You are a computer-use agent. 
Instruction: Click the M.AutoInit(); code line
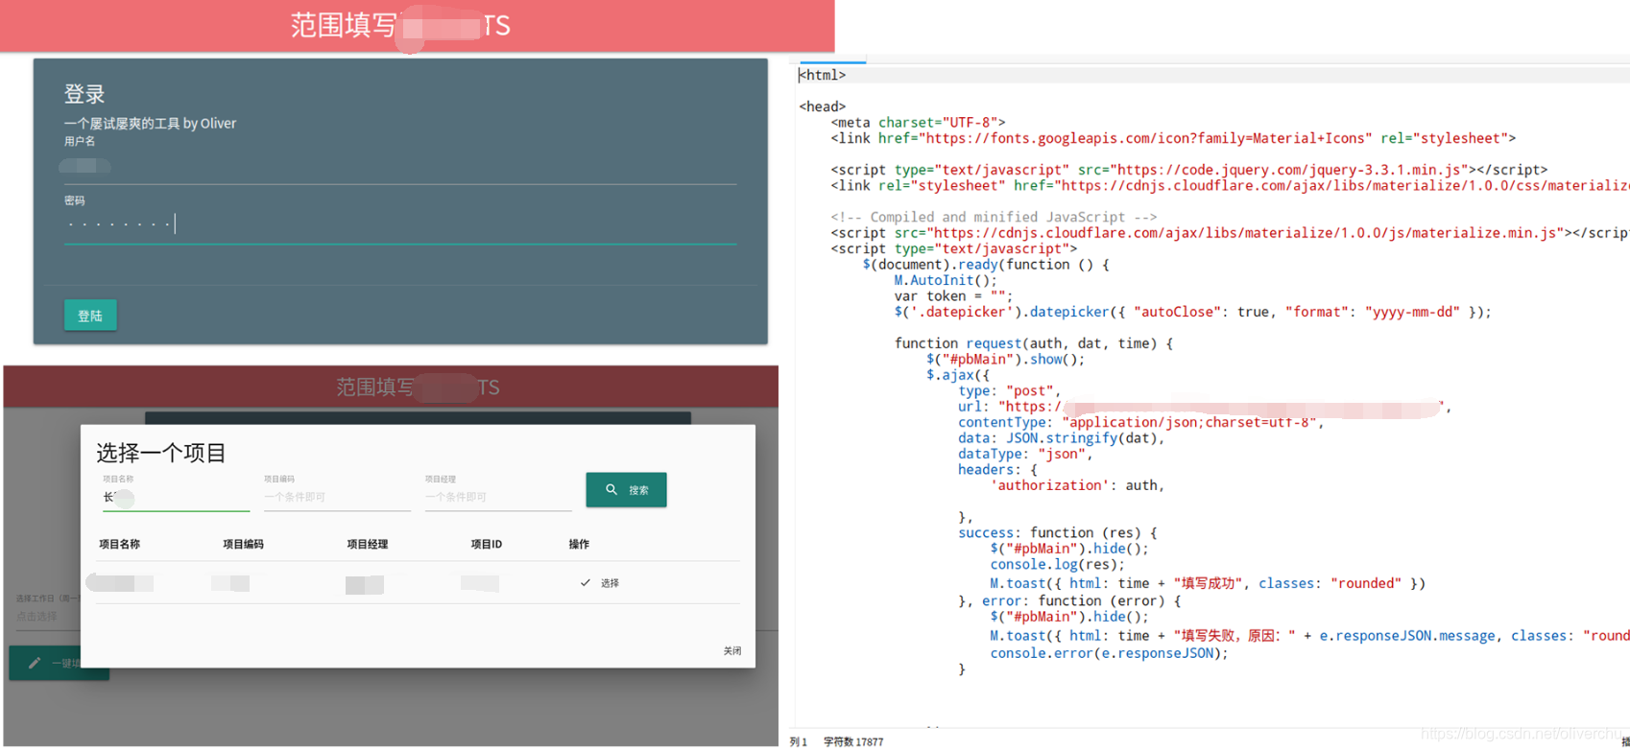(x=946, y=280)
